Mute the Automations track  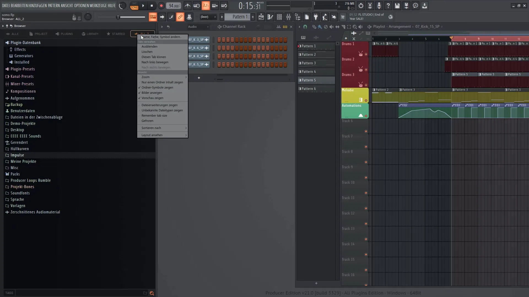pyautogui.click(x=366, y=116)
